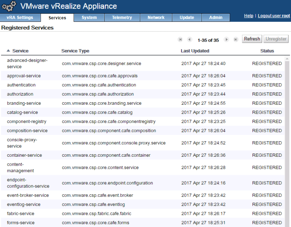Open the Help link
This screenshot has width=291, height=227.
pos(249,16)
